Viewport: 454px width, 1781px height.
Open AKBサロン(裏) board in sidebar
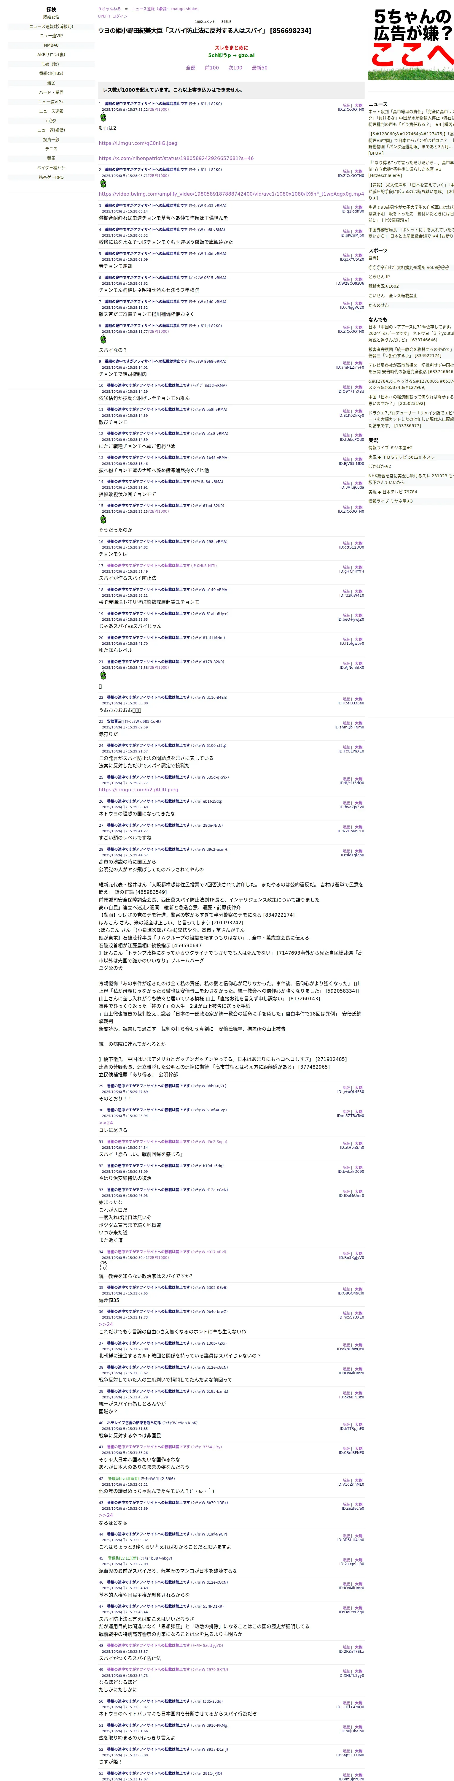pyautogui.click(x=51, y=55)
